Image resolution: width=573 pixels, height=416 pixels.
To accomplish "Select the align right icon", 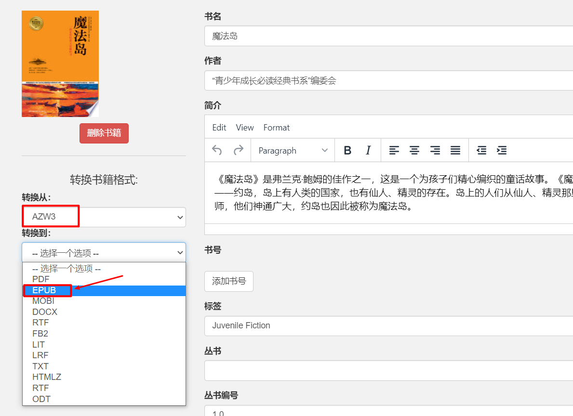I will (x=435, y=150).
